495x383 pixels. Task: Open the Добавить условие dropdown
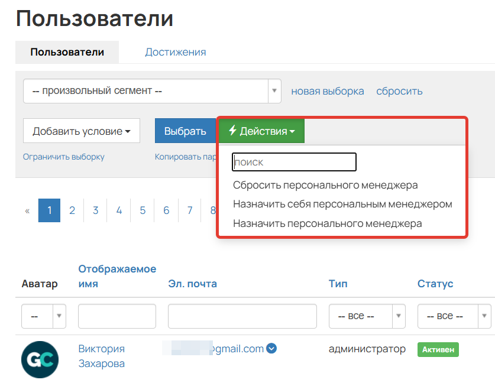point(81,130)
